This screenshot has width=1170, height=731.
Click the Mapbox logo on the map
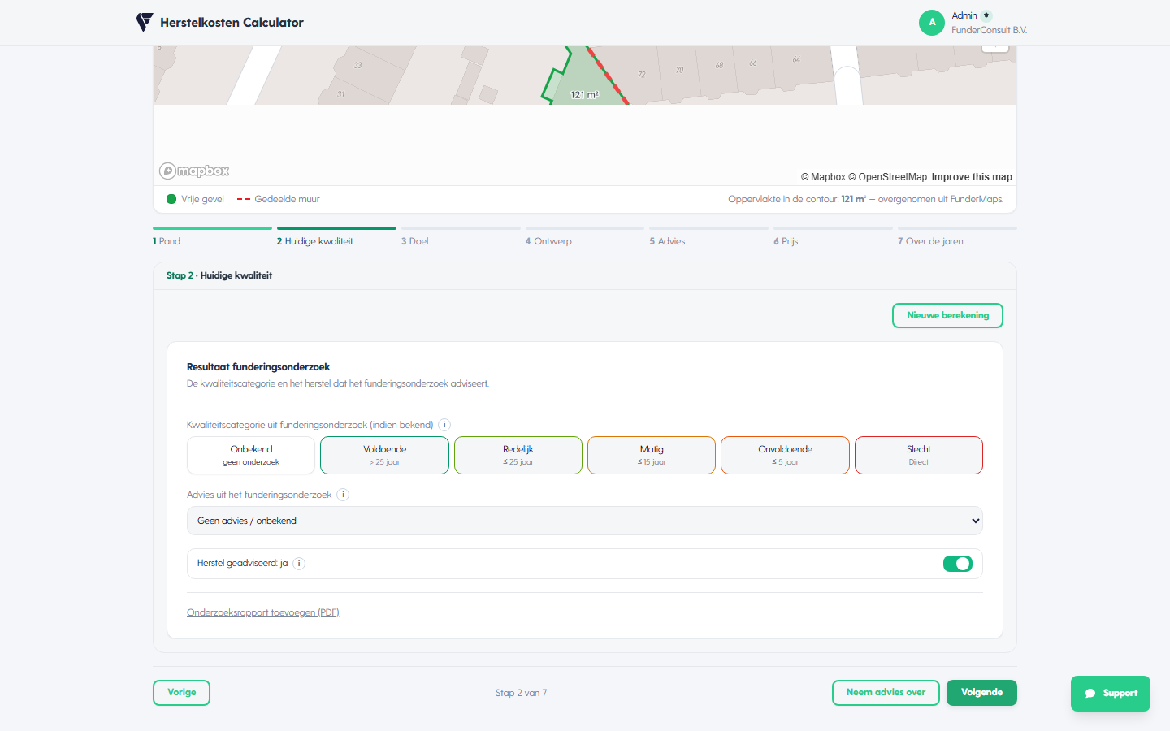coord(194,171)
